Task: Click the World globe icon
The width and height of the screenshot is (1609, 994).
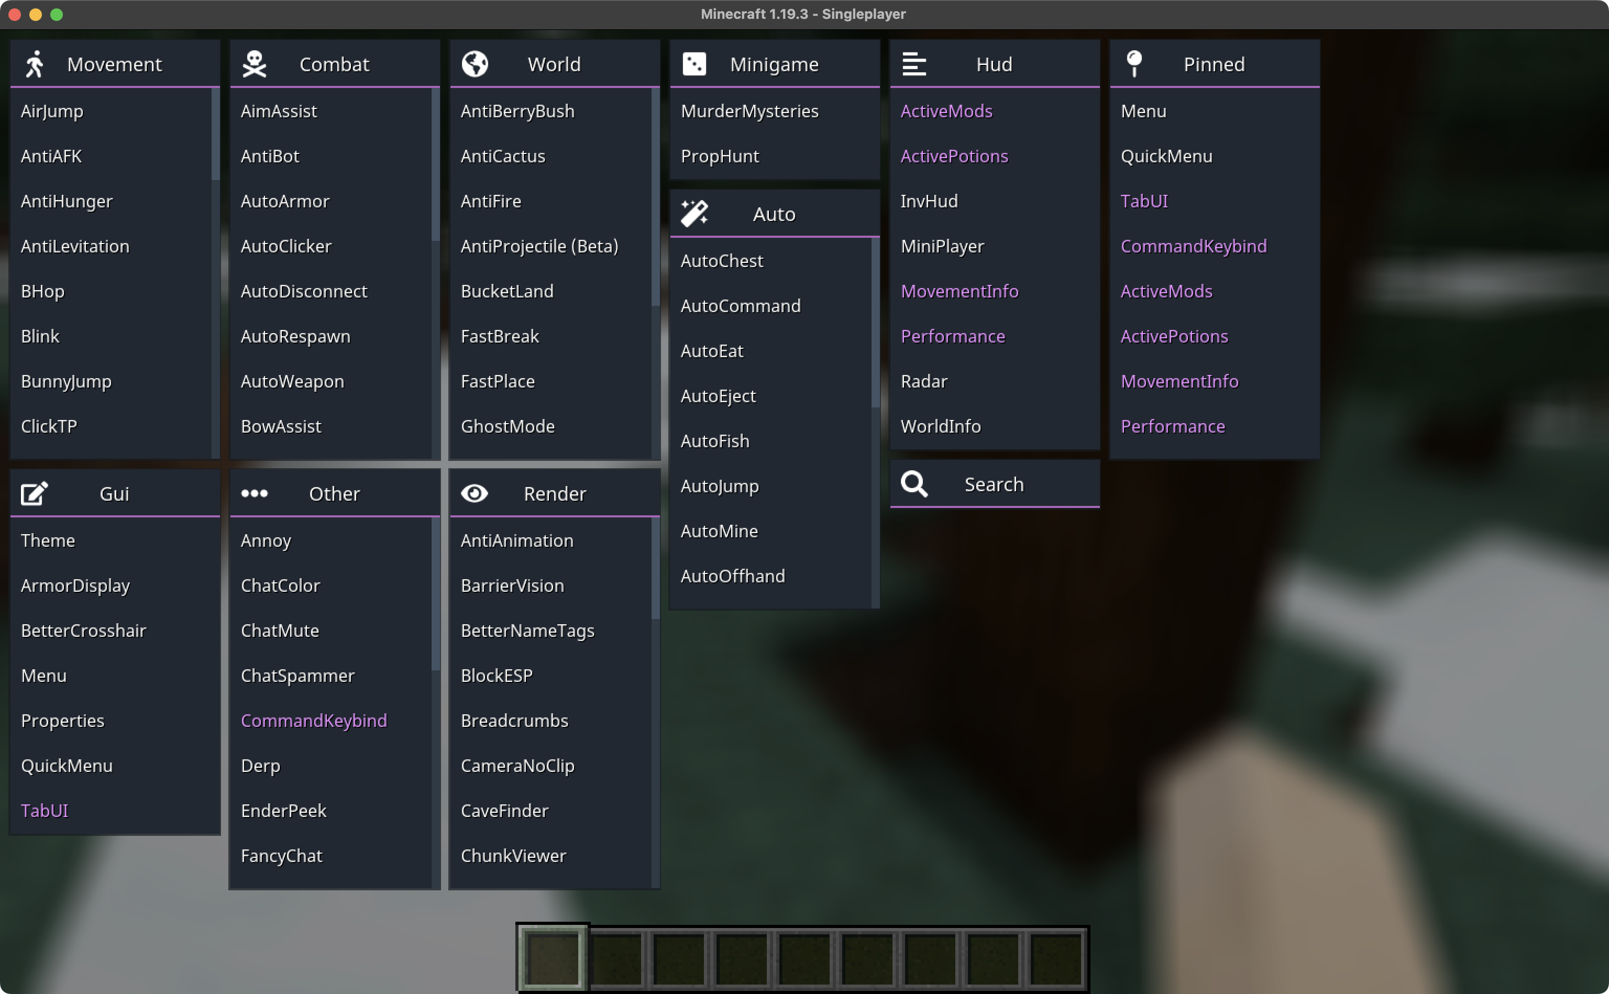Action: (473, 64)
